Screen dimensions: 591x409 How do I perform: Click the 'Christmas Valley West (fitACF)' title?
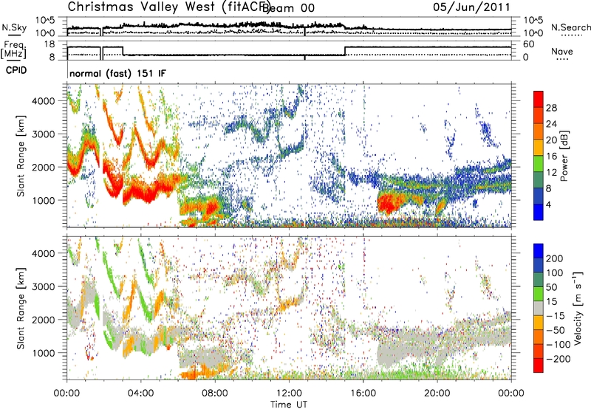point(169,7)
